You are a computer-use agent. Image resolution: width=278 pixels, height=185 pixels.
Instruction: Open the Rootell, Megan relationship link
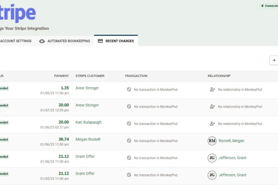click(231, 141)
